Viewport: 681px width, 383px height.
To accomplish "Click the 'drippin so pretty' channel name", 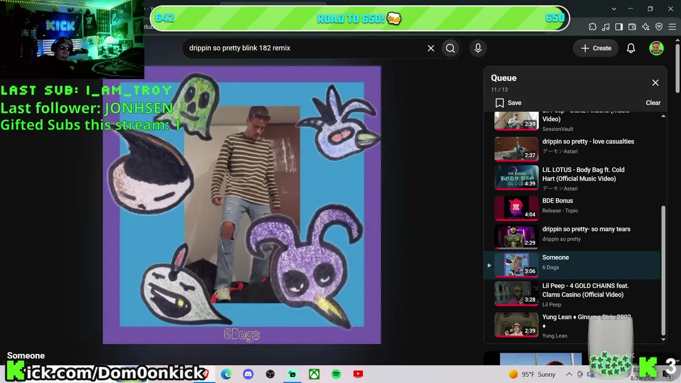I will [x=561, y=239].
